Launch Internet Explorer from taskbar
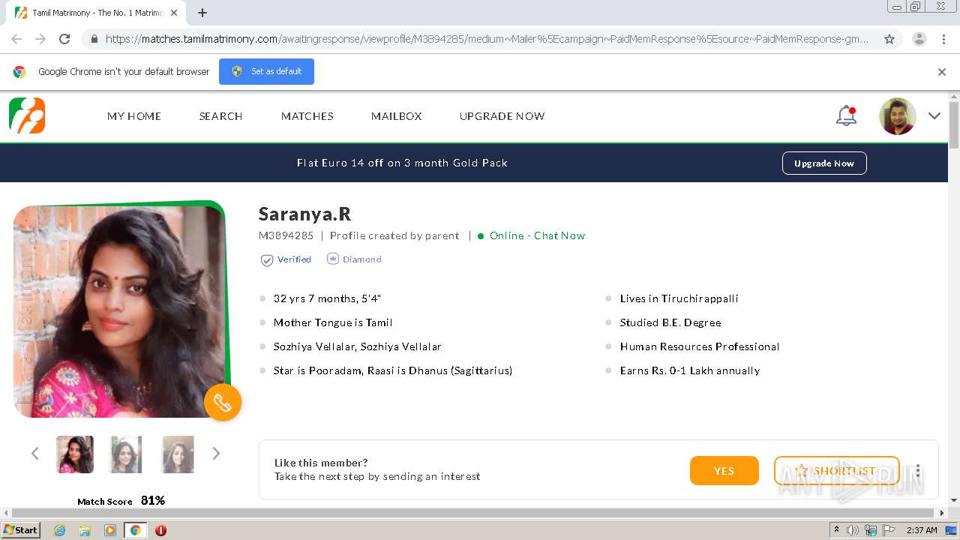This screenshot has height=540, width=960. tap(59, 530)
